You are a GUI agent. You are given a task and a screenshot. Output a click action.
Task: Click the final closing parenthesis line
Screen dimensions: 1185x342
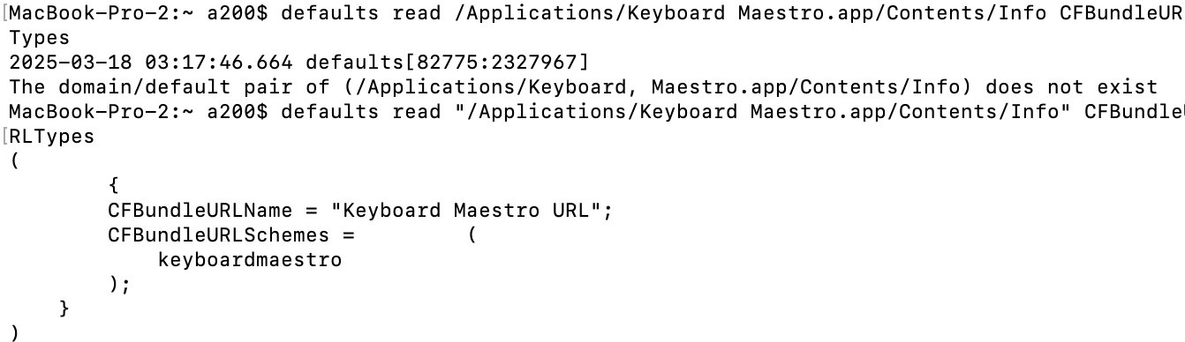tap(15, 333)
